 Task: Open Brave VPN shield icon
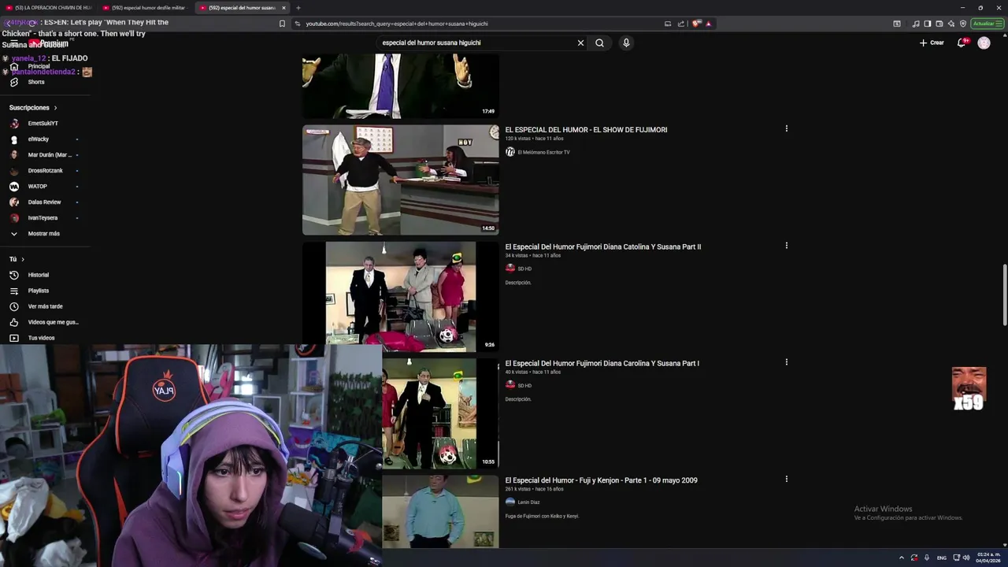pyautogui.click(x=963, y=24)
